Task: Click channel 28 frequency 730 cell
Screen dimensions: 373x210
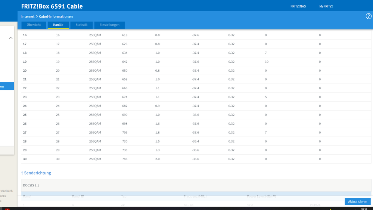Action: click(125, 141)
